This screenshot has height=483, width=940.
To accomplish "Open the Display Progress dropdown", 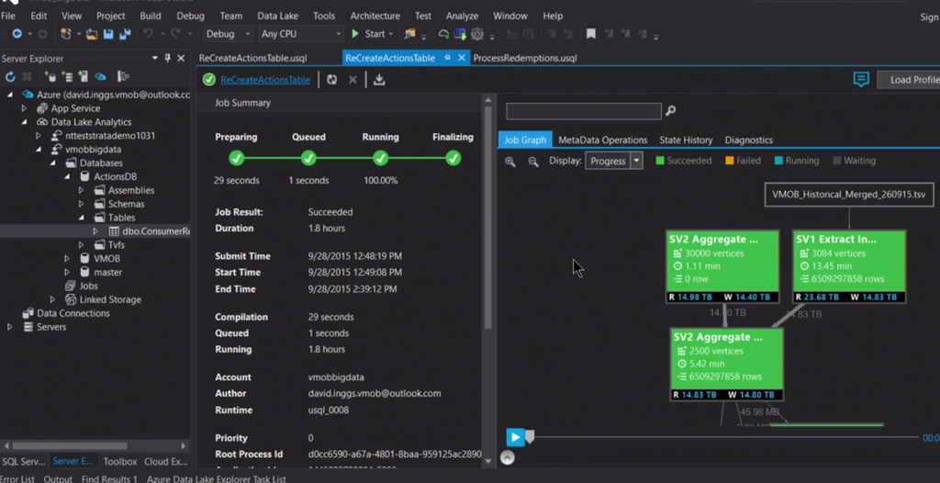I will (636, 161).
